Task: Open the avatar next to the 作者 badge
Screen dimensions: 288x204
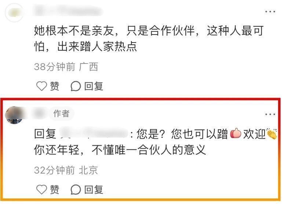Action: [14, 115]
